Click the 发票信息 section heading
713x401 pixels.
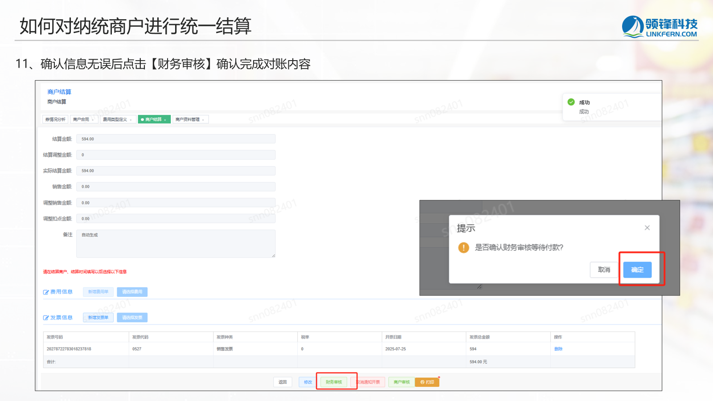coord(61,318)
